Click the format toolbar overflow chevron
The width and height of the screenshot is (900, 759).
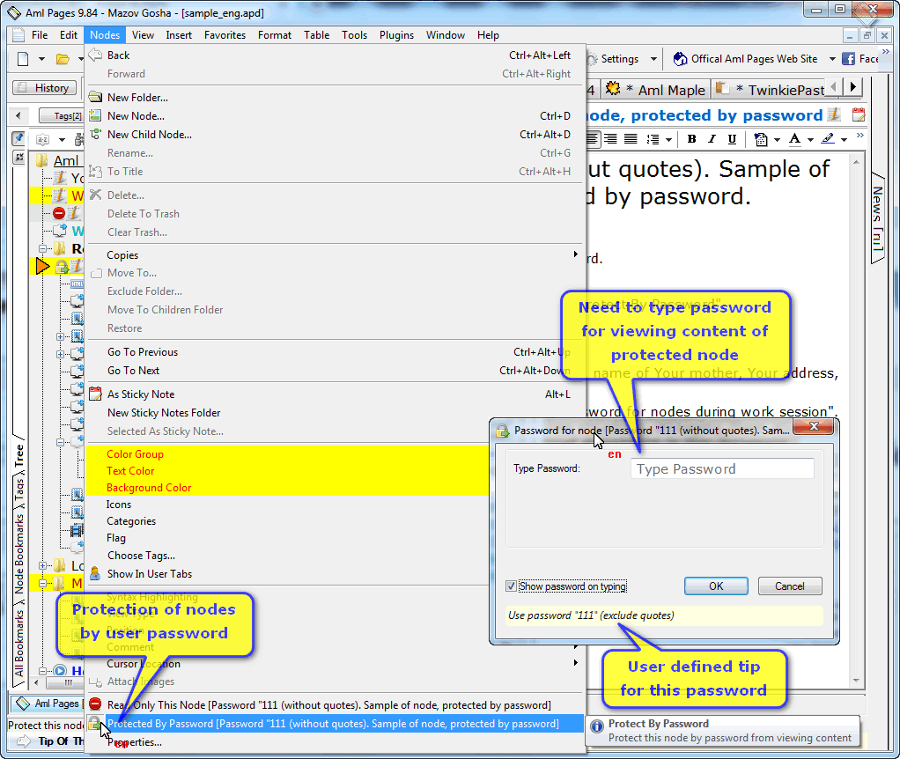859,136
